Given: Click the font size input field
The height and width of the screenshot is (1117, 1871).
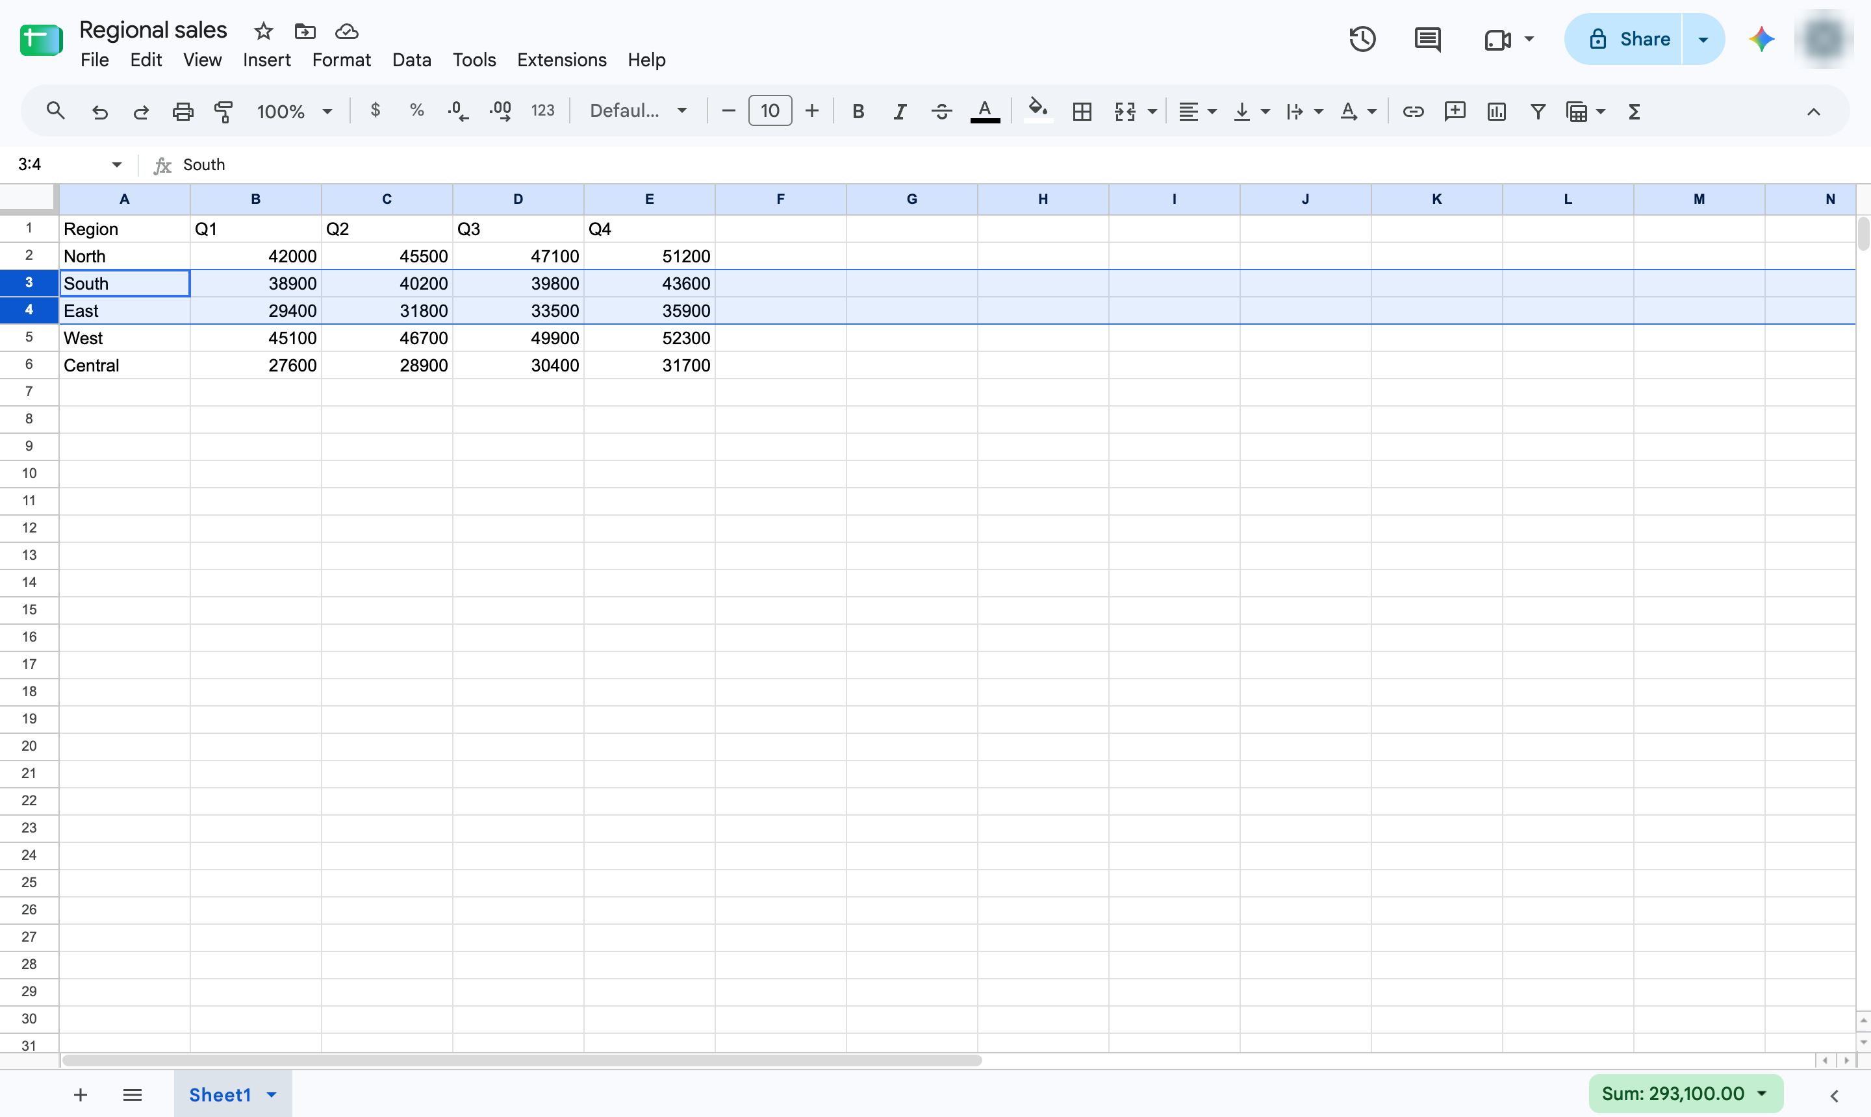Looking at the screenshot, I should (769, 110).
